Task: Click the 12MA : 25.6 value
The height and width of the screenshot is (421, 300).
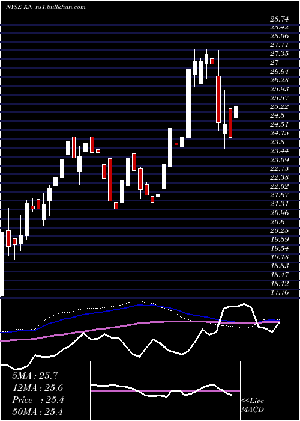Action: click(x=38, y=388)
